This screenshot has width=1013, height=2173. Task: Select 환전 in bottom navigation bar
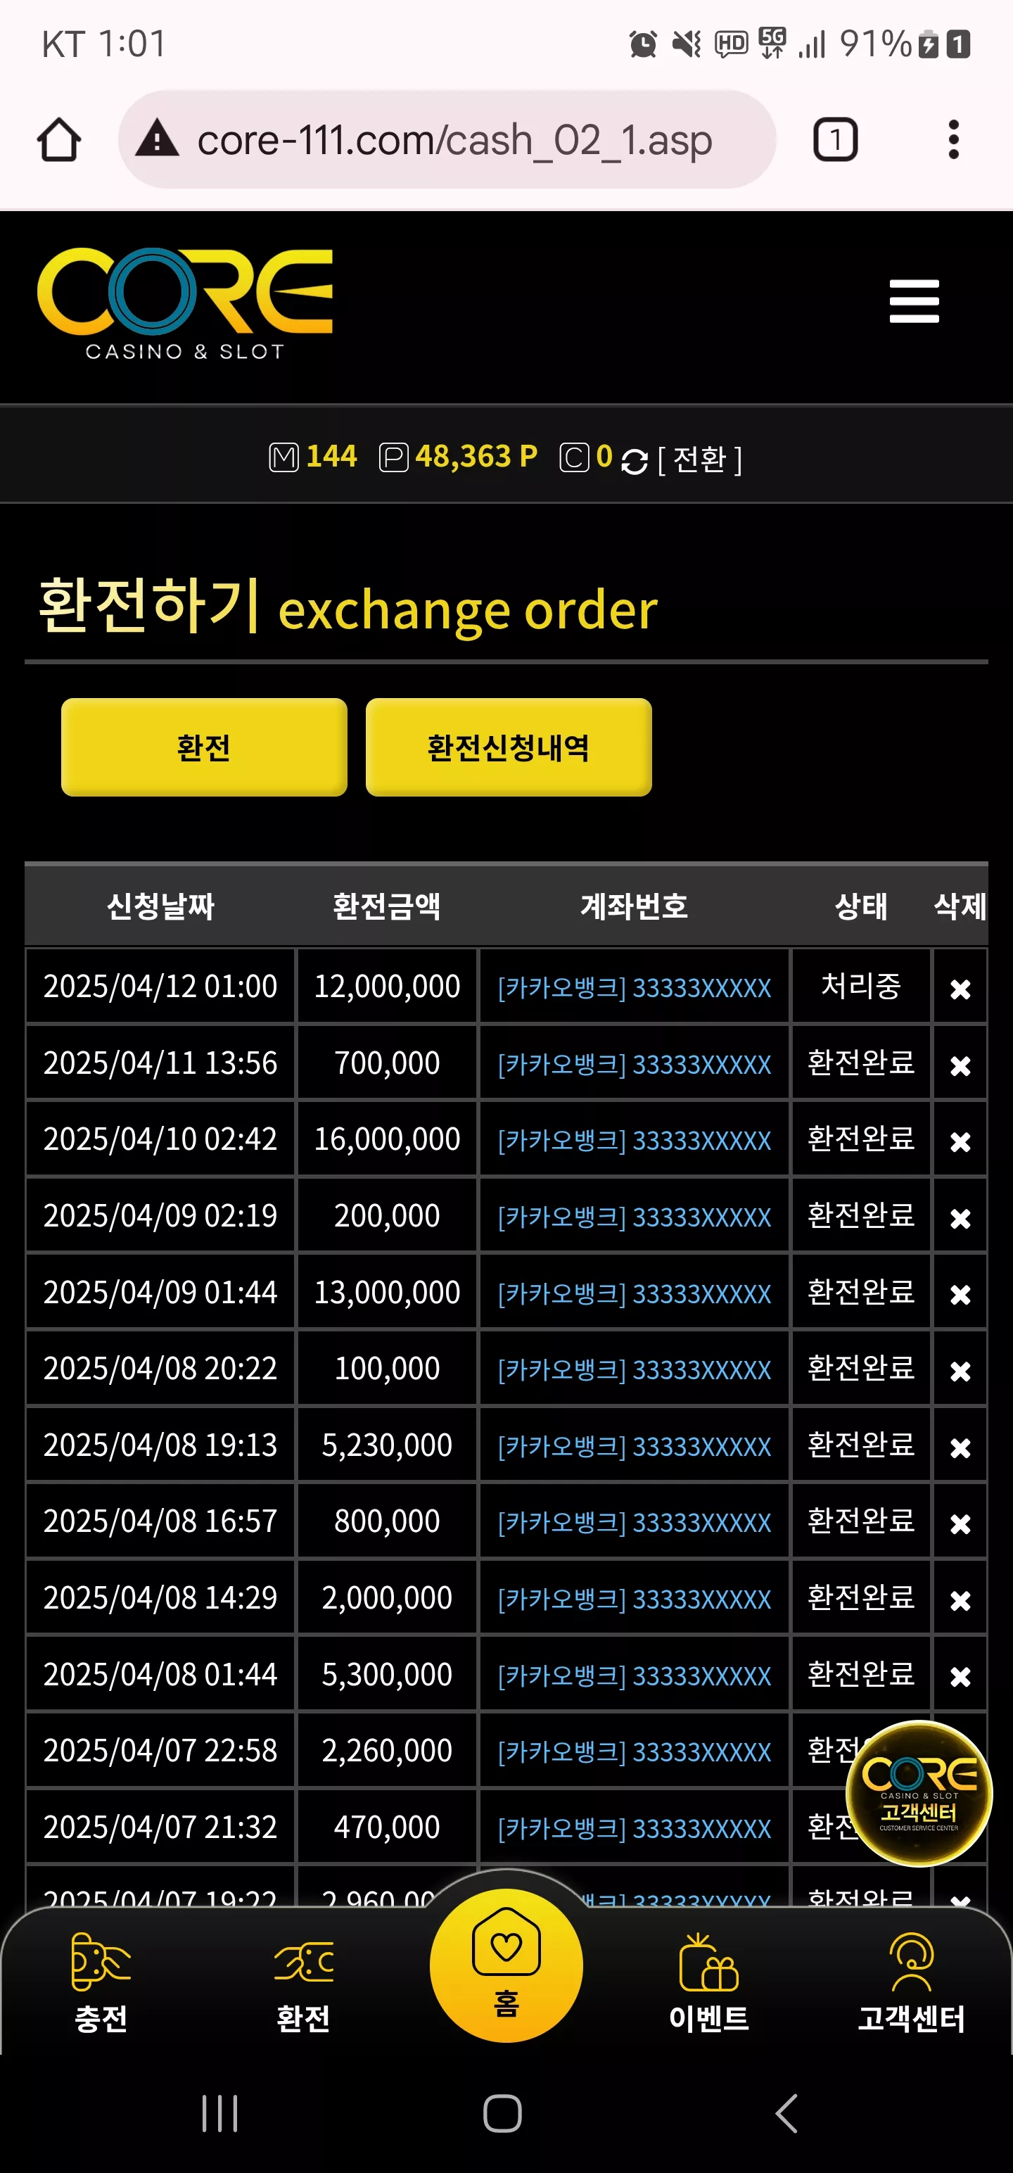click(x=304, y=1982)
